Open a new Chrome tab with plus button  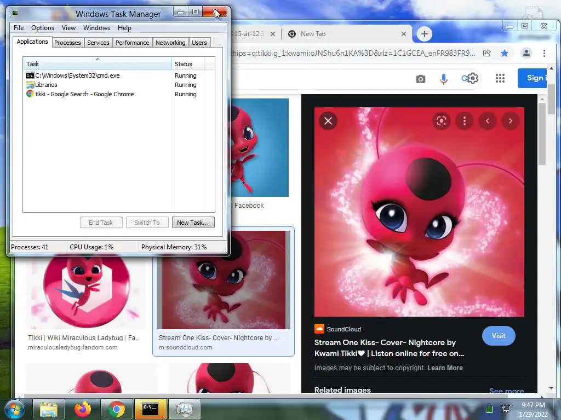click(425, 34)
